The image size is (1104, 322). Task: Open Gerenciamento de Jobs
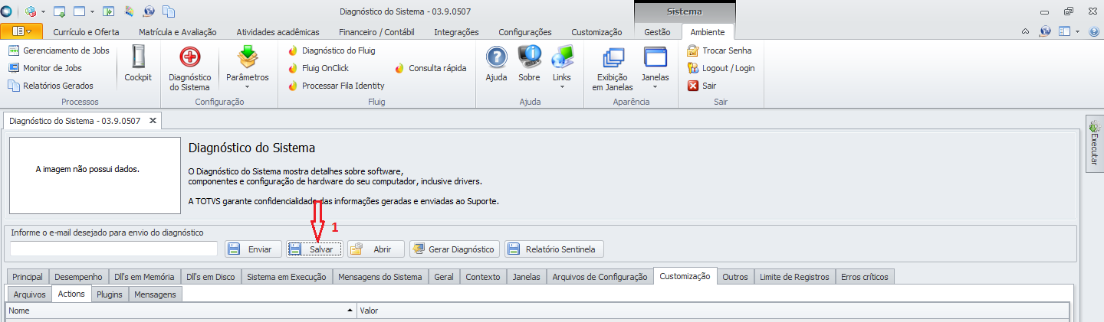59,50
